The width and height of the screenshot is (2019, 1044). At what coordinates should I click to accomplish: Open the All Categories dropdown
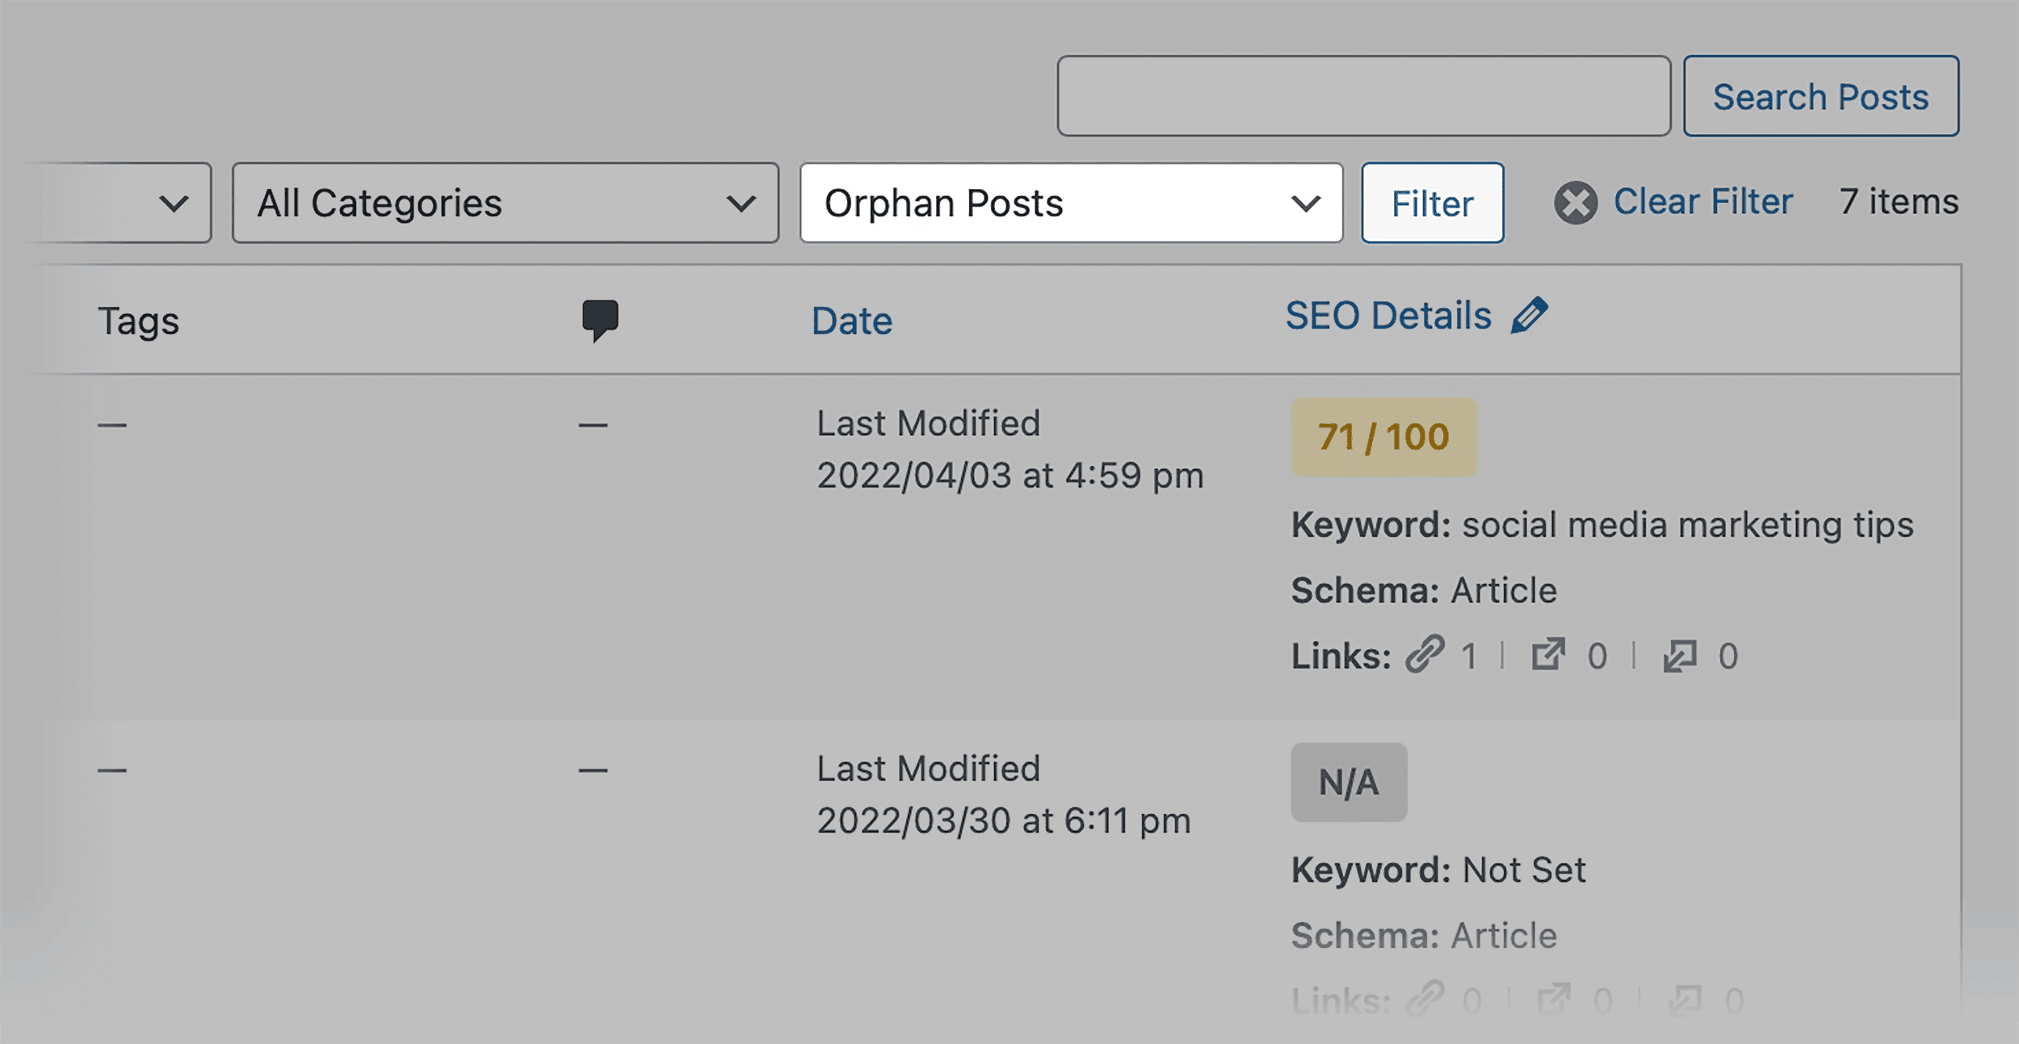(506, 203)
